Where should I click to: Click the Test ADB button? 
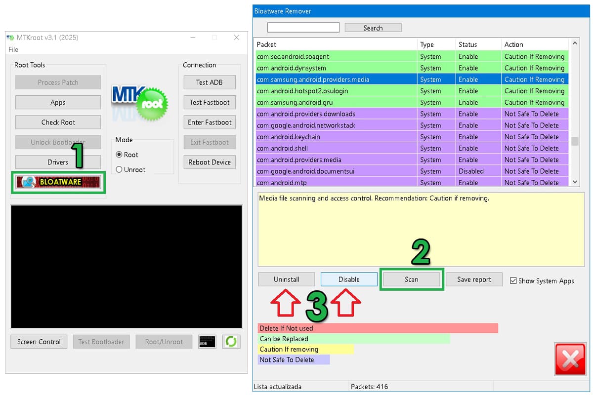[210, 82]
